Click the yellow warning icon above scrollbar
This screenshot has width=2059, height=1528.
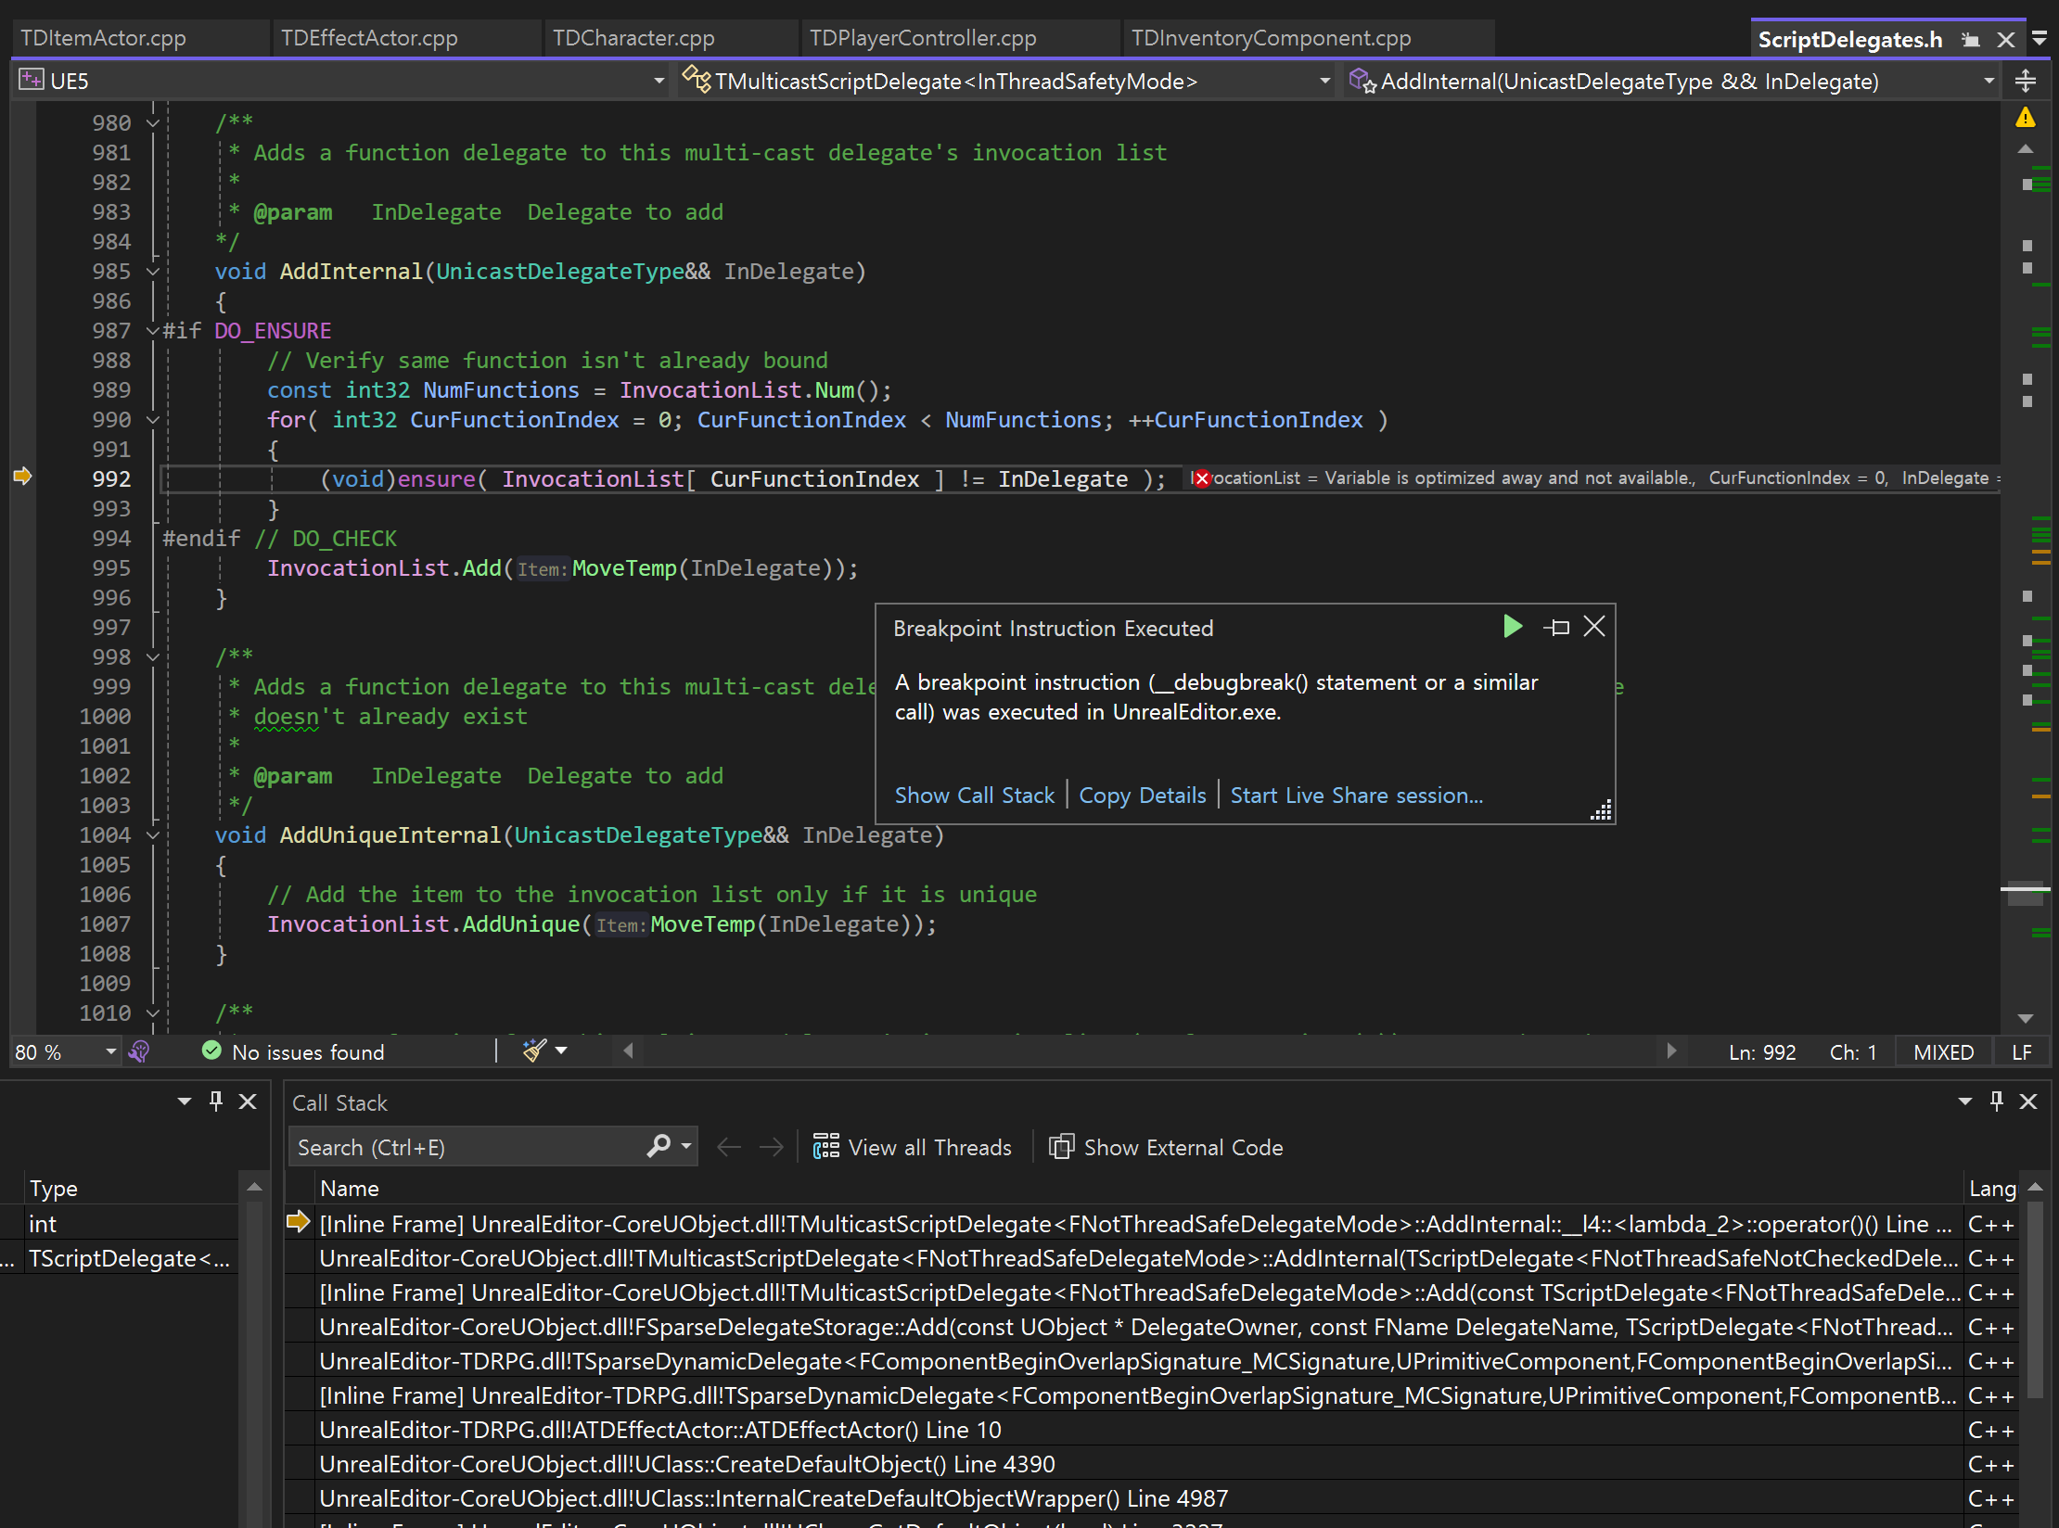click(x=2026, y=118)
